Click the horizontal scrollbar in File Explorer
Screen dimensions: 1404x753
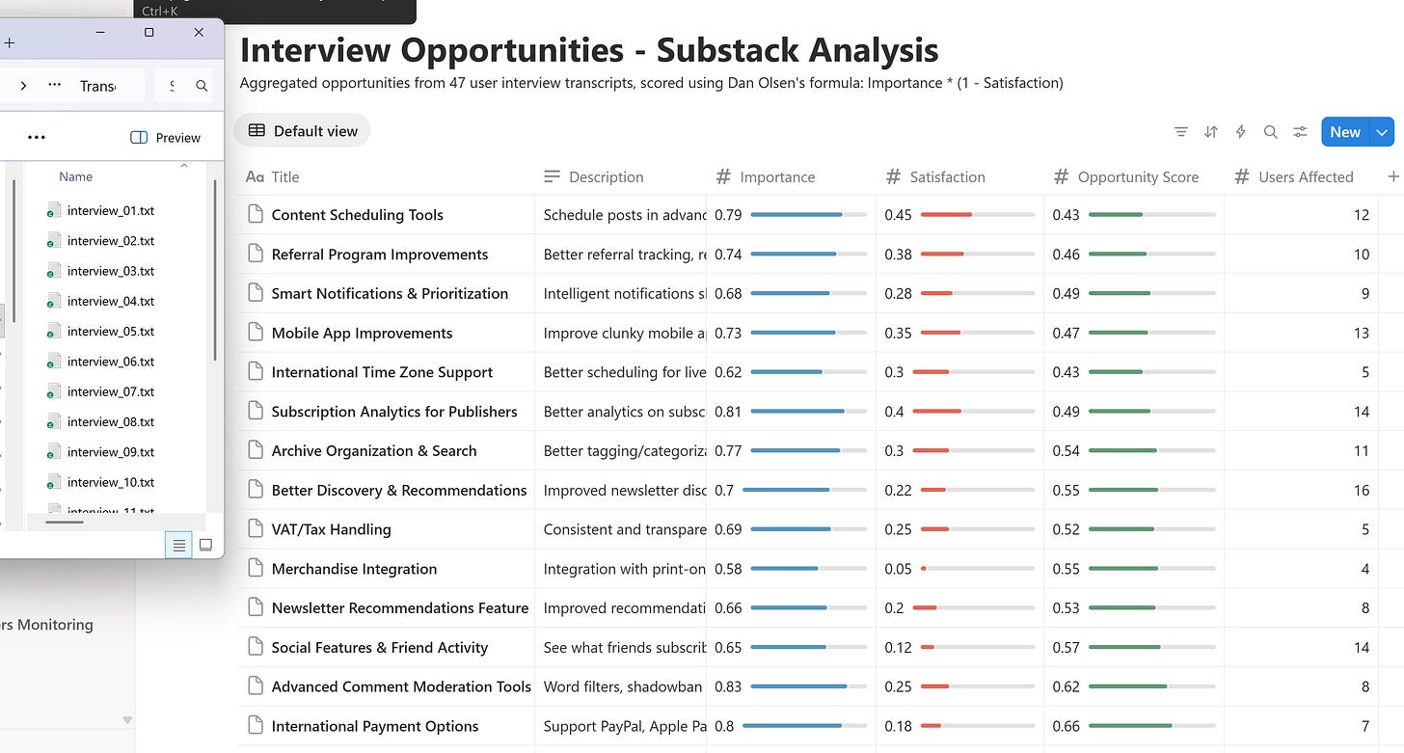(64, 524)
